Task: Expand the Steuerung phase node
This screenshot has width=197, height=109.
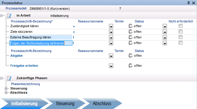Action: 6,89
